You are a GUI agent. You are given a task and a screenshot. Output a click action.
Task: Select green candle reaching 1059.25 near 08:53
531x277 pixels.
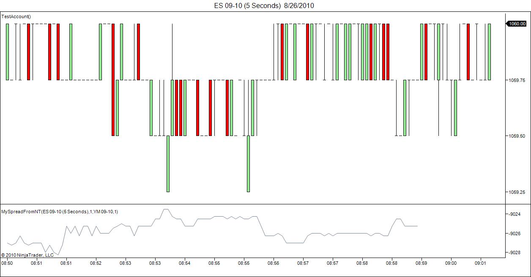168,164
